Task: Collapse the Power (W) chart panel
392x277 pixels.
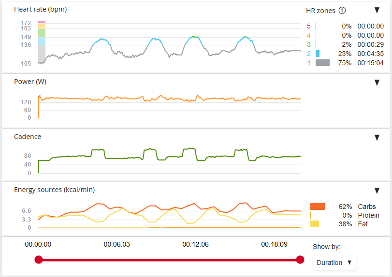Action: pos(377,83)
